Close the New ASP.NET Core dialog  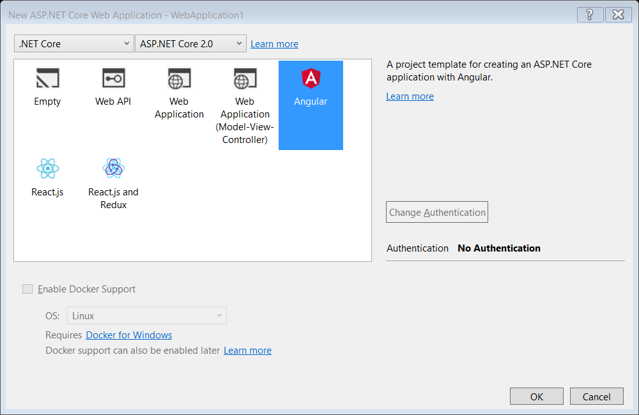(618, 15)
